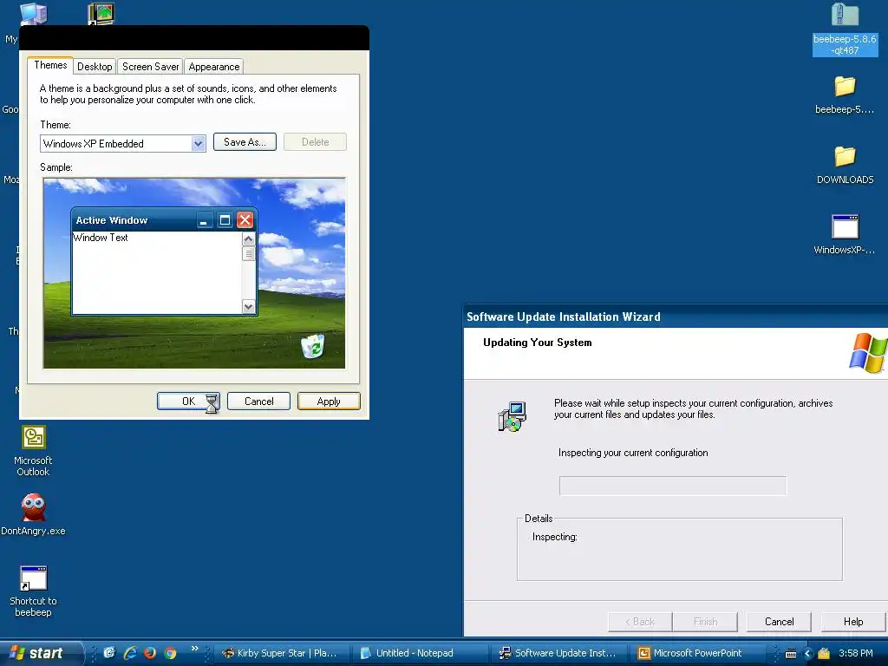Image resolution: width=888 pixels, height=666 pixels.
Task: Switch to the Desktop tab
Action: (95, 67)
